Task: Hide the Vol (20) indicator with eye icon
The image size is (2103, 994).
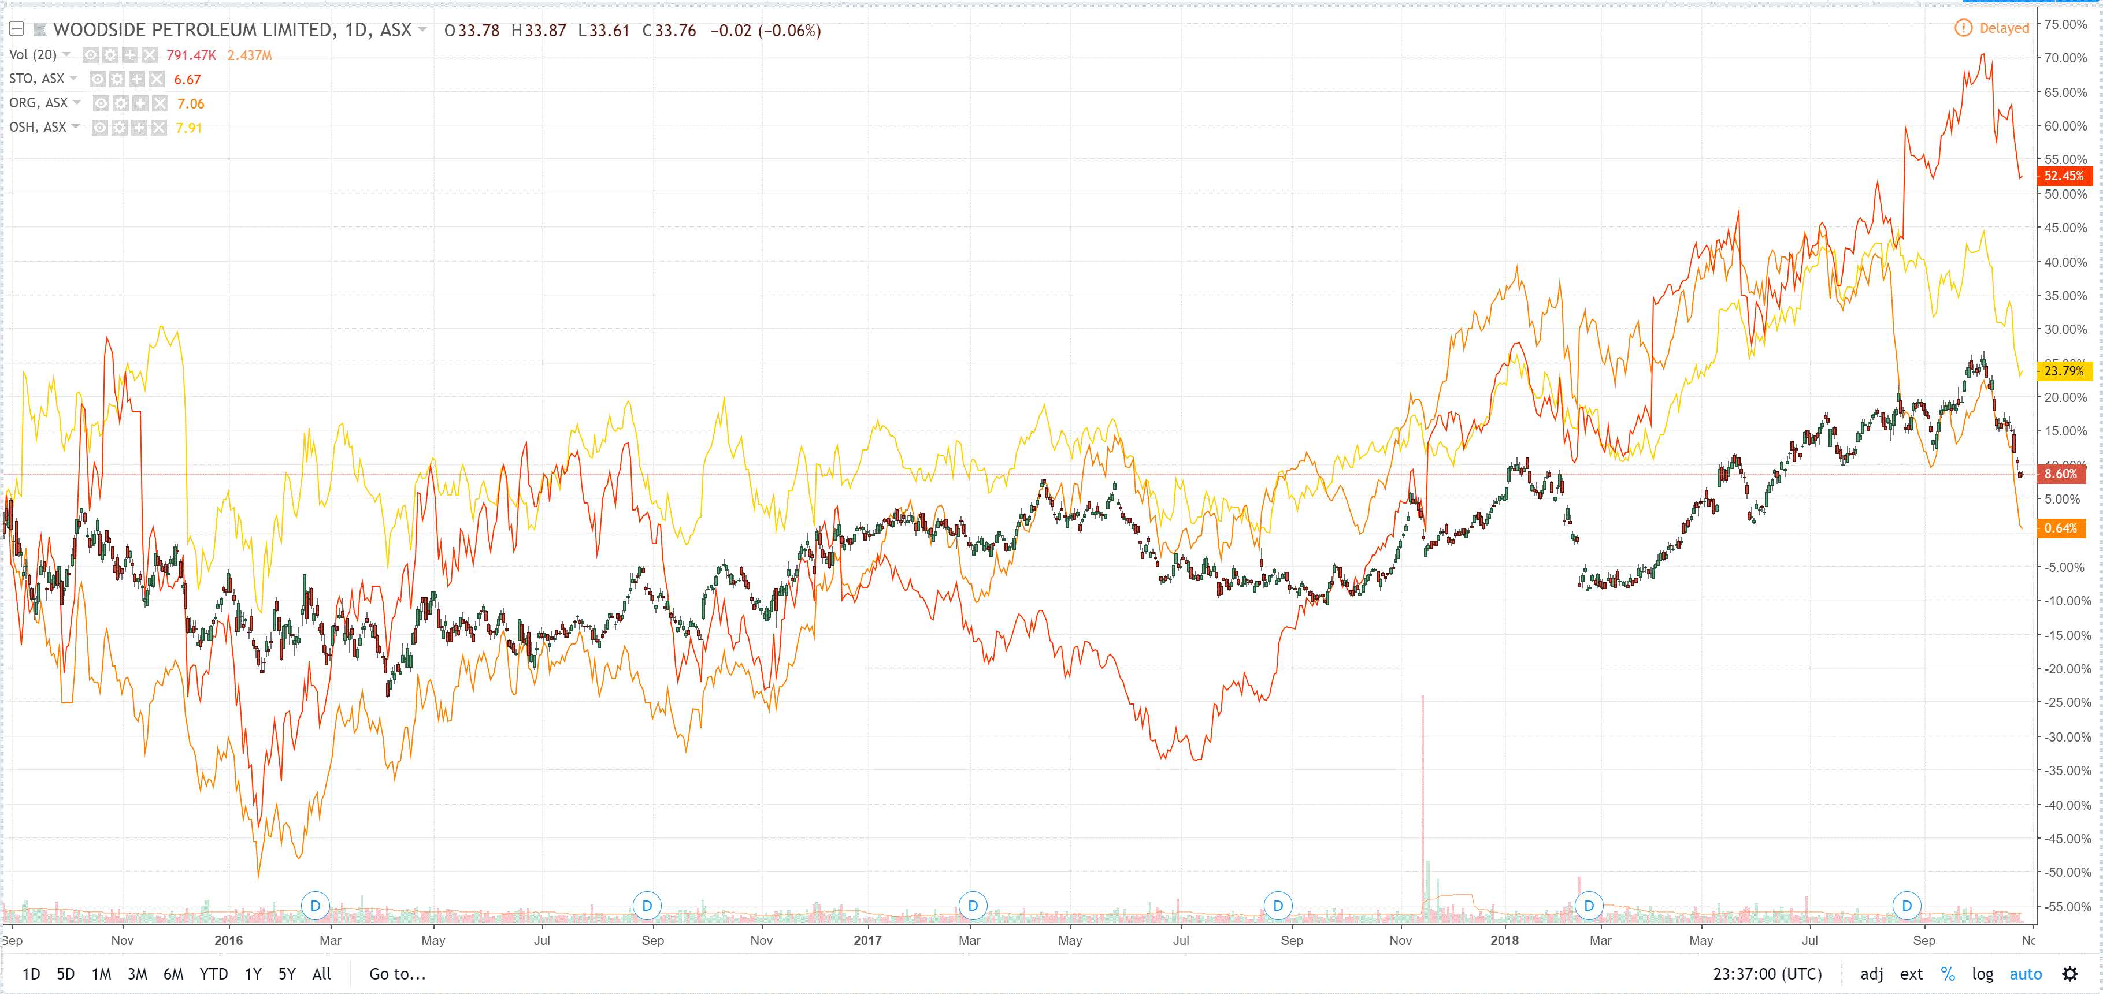Action: click(91, 55)
